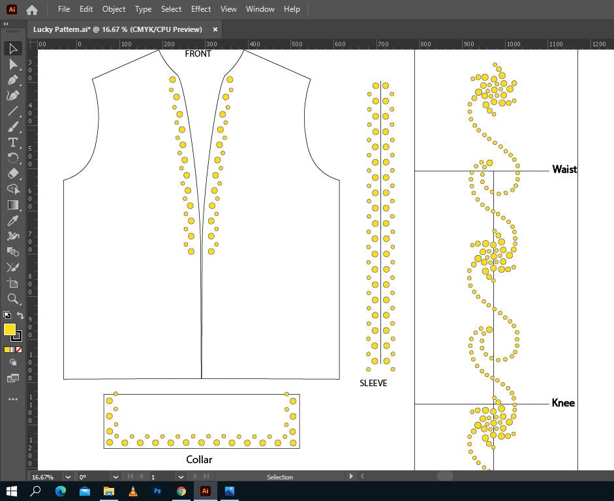This screenshot has width=614, height=501.
Task: Open Edit Toolbar three dots
Action: 13,399
